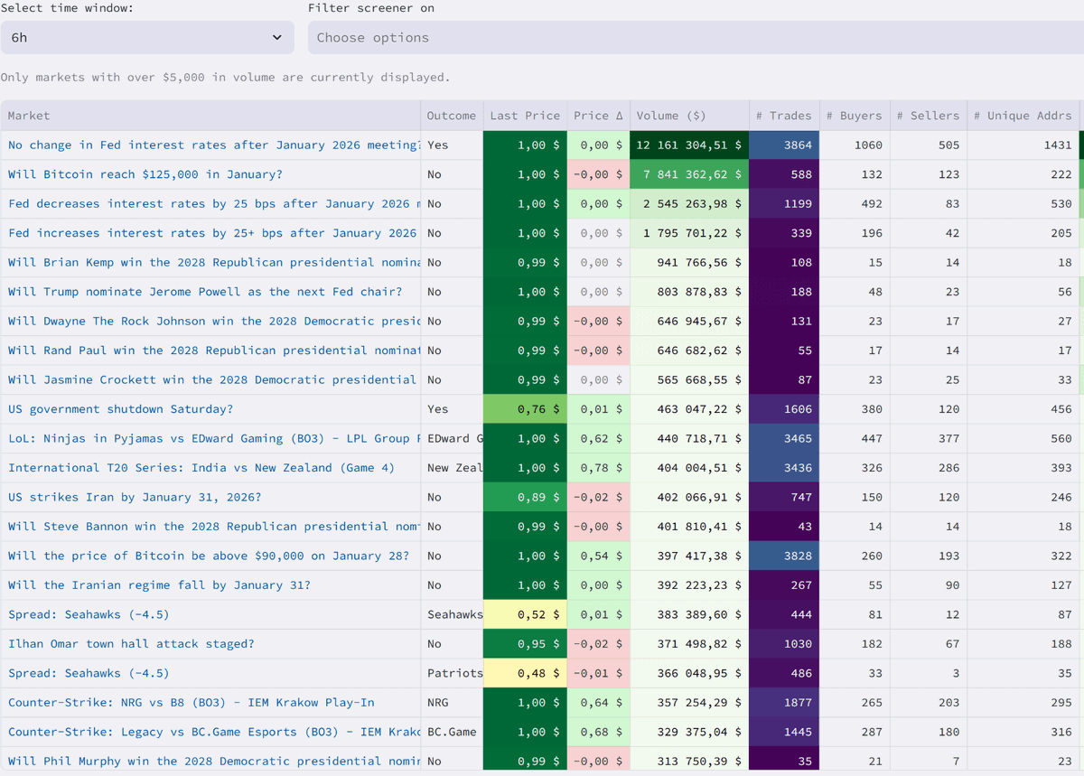Open Will Bitcoin reach $125,000 in January market
Image resolution: width=1084 pixels, height=776 pixels.
point(145,174)
